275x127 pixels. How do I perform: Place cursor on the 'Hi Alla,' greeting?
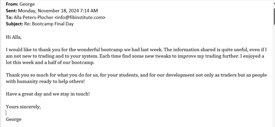(14, 37)
